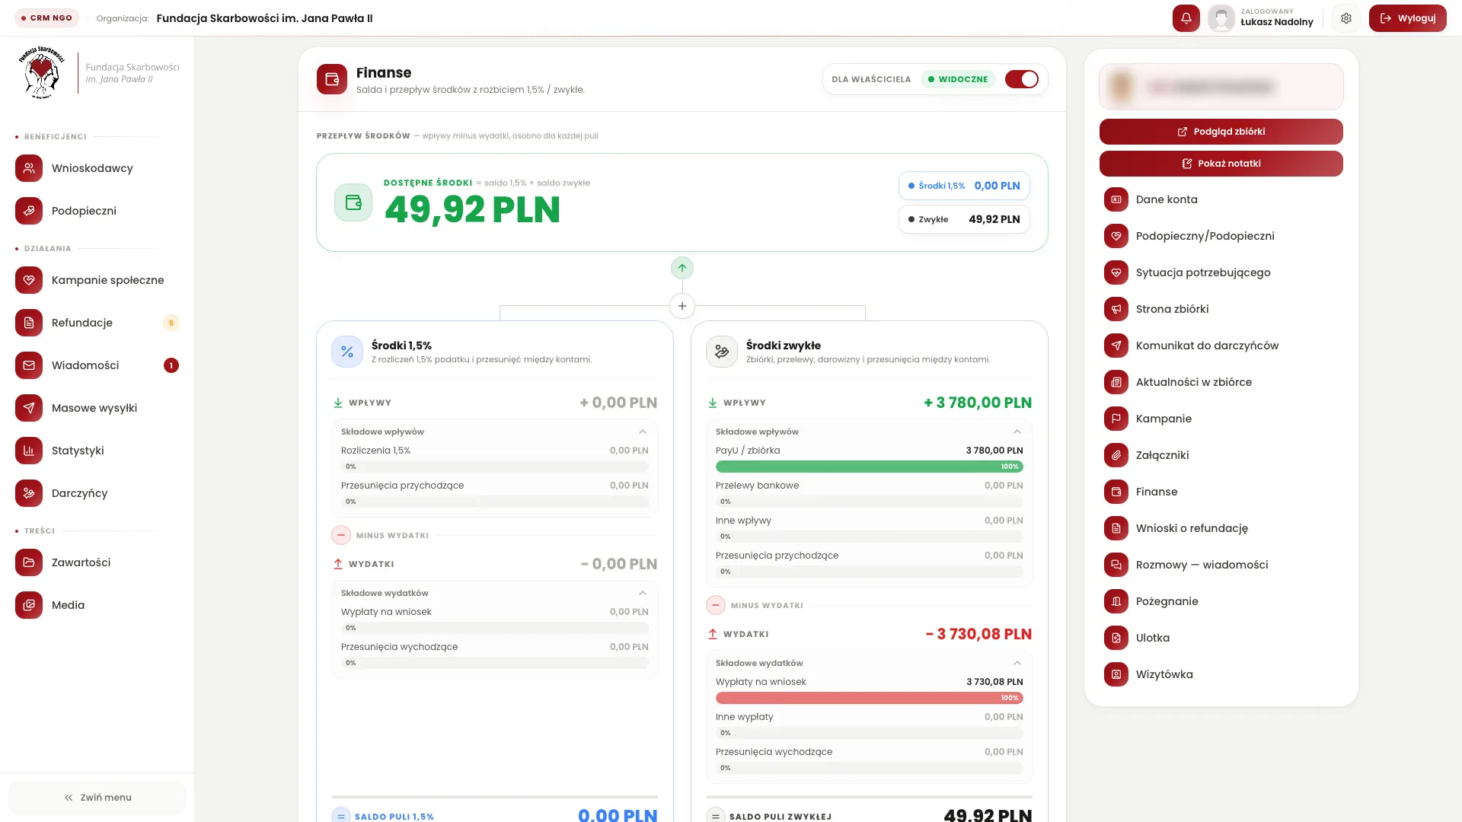Click the Kampanie flag icon in right panel
The height and width of the screenshot is (822, 1462).
(1116, 419)
